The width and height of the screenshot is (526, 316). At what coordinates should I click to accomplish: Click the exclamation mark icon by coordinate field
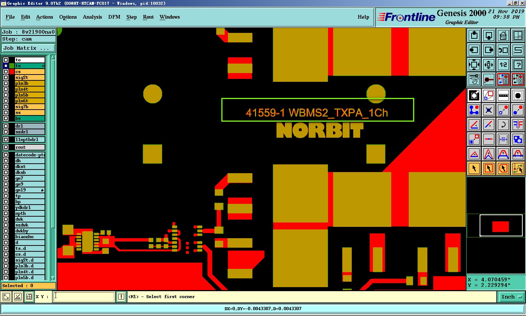[121, 297]
